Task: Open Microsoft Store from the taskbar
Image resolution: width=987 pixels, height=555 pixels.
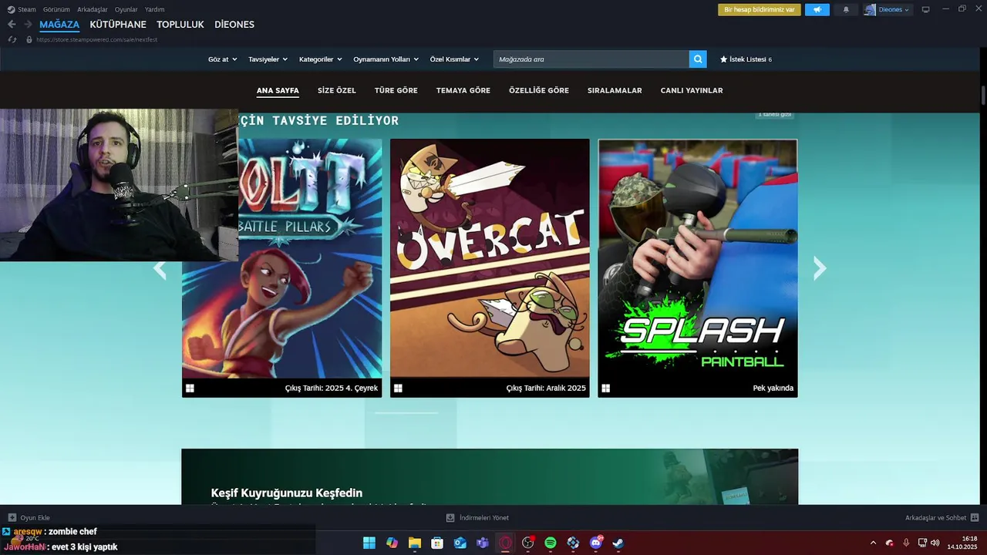Action: coord(437,543)
